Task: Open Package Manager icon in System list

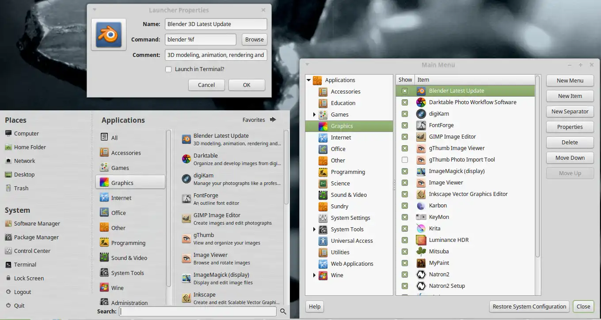Action: [x=8, y=237]
